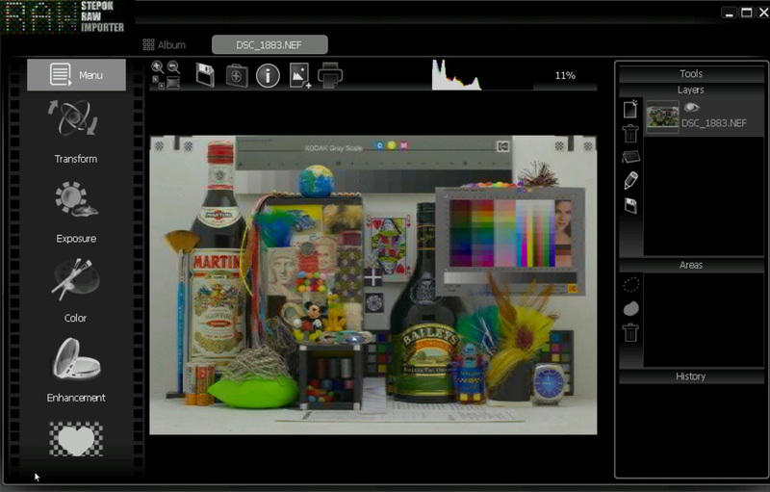Zoom out with the magnifier minus icon

coord(173,66)
